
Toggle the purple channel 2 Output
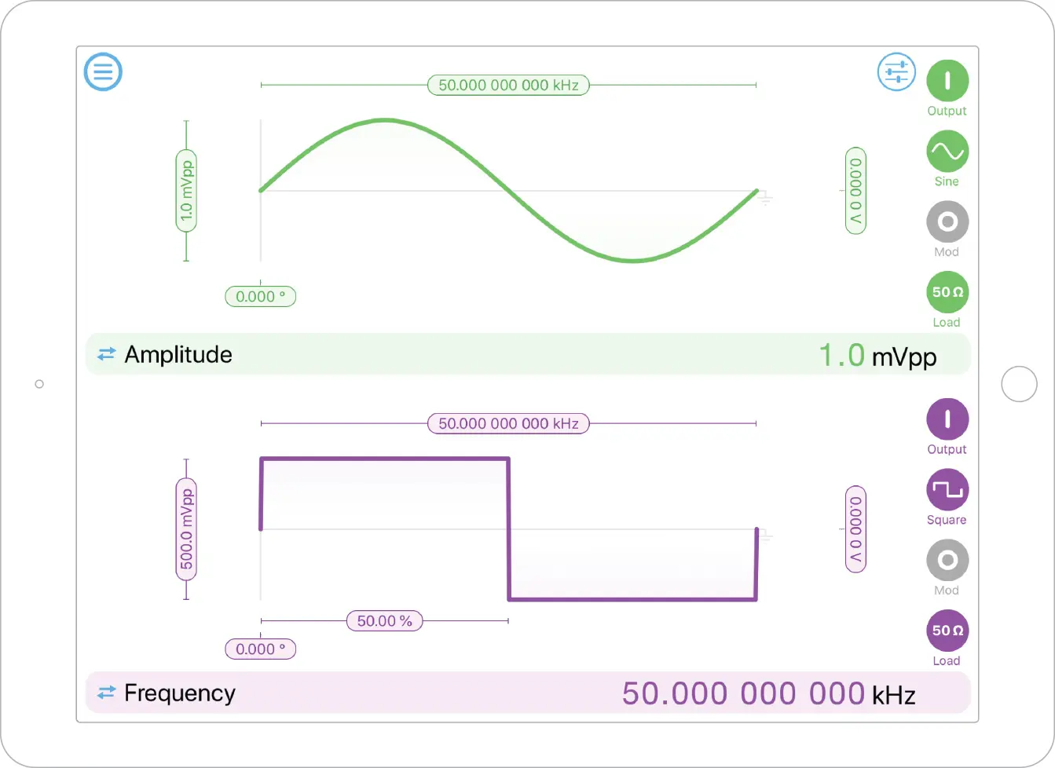point(947,419)
